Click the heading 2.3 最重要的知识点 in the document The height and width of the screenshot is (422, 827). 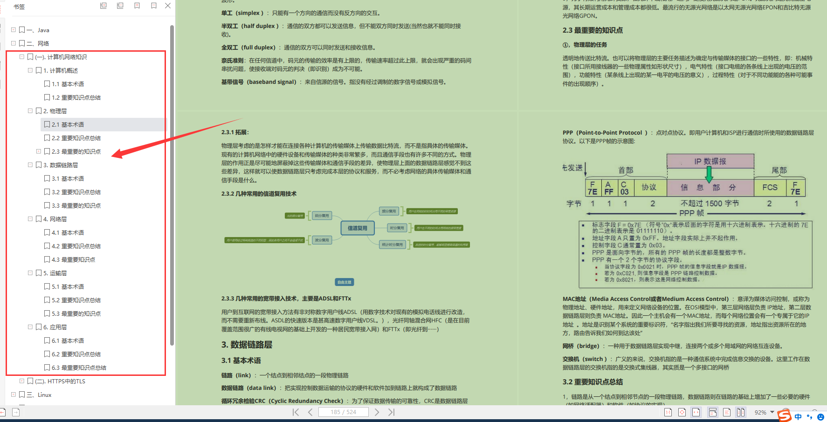[x=593, y=30]
